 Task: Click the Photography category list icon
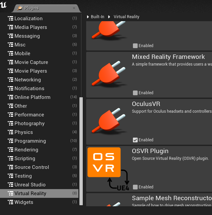[x=10, y=123]
